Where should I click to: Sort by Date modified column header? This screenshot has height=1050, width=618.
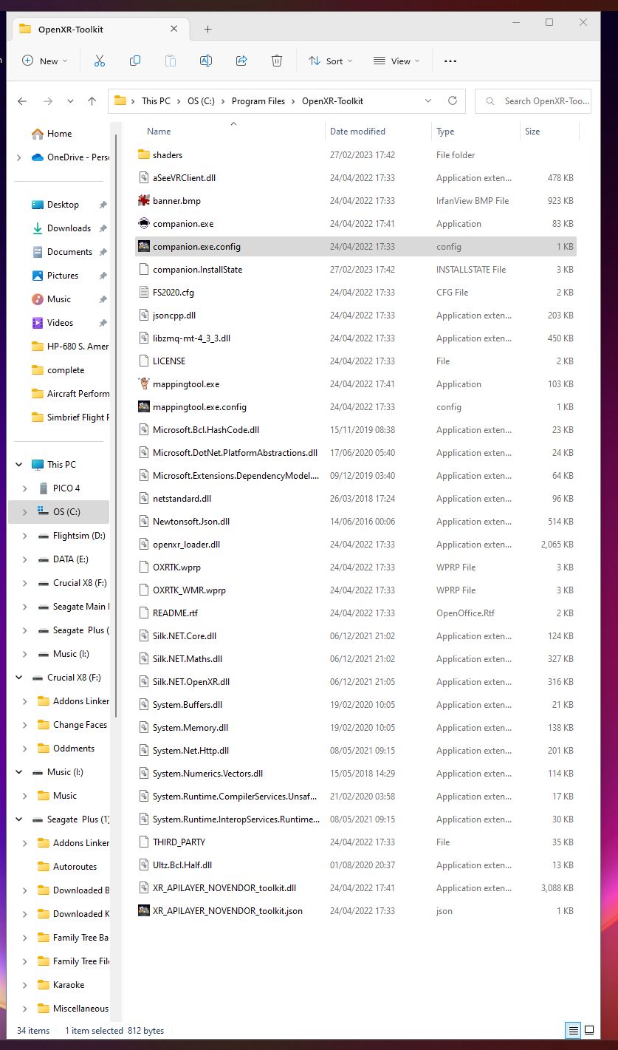coord(357,132)
